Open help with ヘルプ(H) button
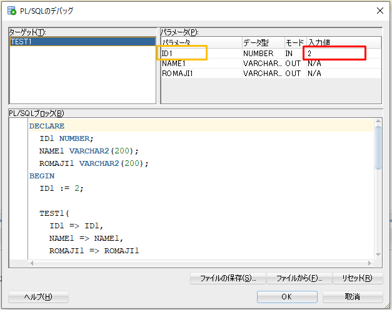The width and height of the screenshot is (392, 310). coord(38,297)
